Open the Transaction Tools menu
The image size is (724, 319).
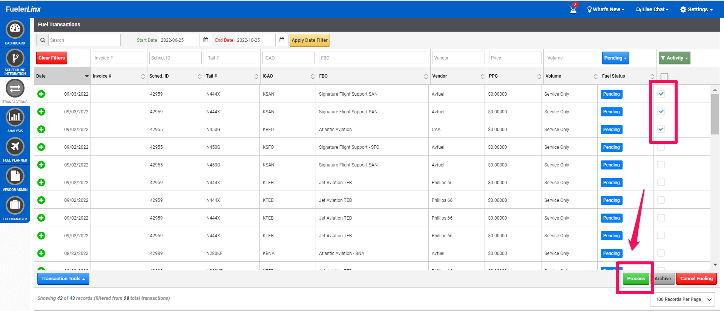tap(63, 279)
